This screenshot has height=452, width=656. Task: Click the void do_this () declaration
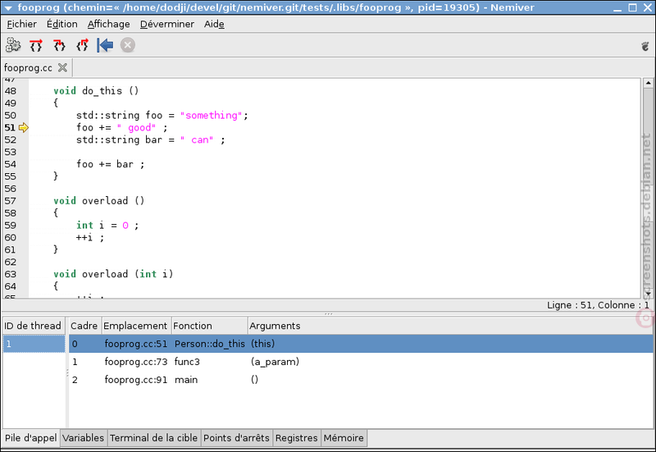(x=96, y=91)
